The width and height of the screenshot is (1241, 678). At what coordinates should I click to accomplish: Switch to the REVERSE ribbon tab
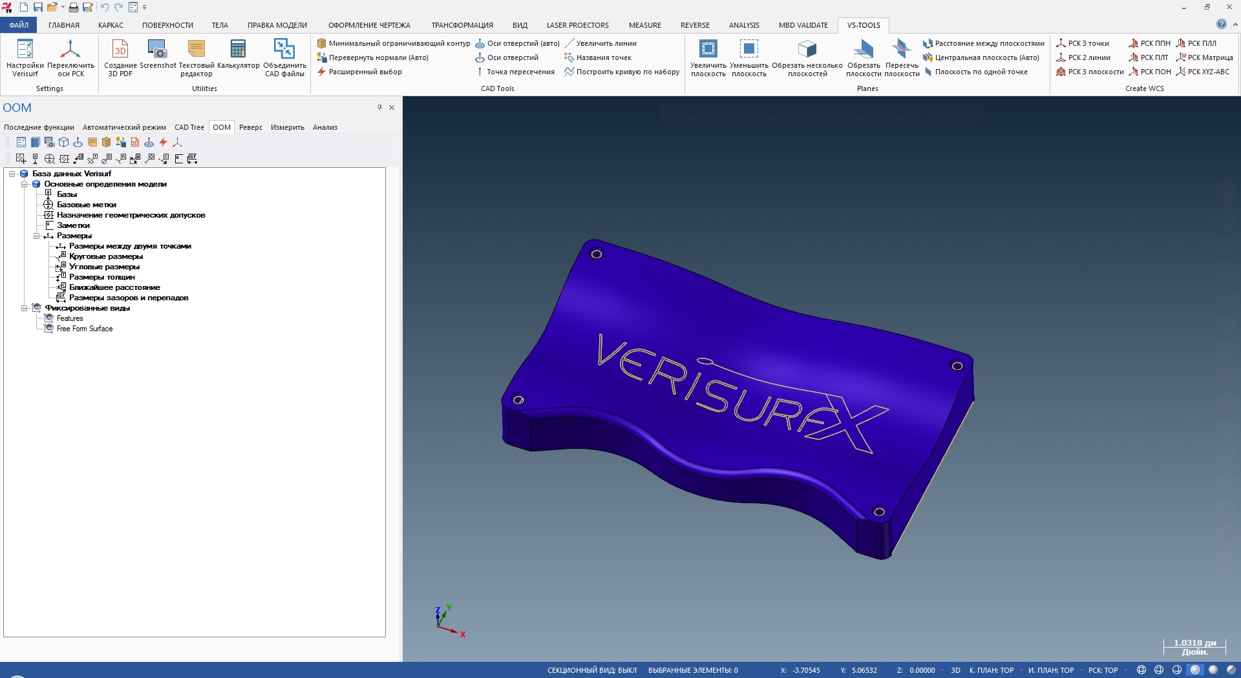click(695, 25)
